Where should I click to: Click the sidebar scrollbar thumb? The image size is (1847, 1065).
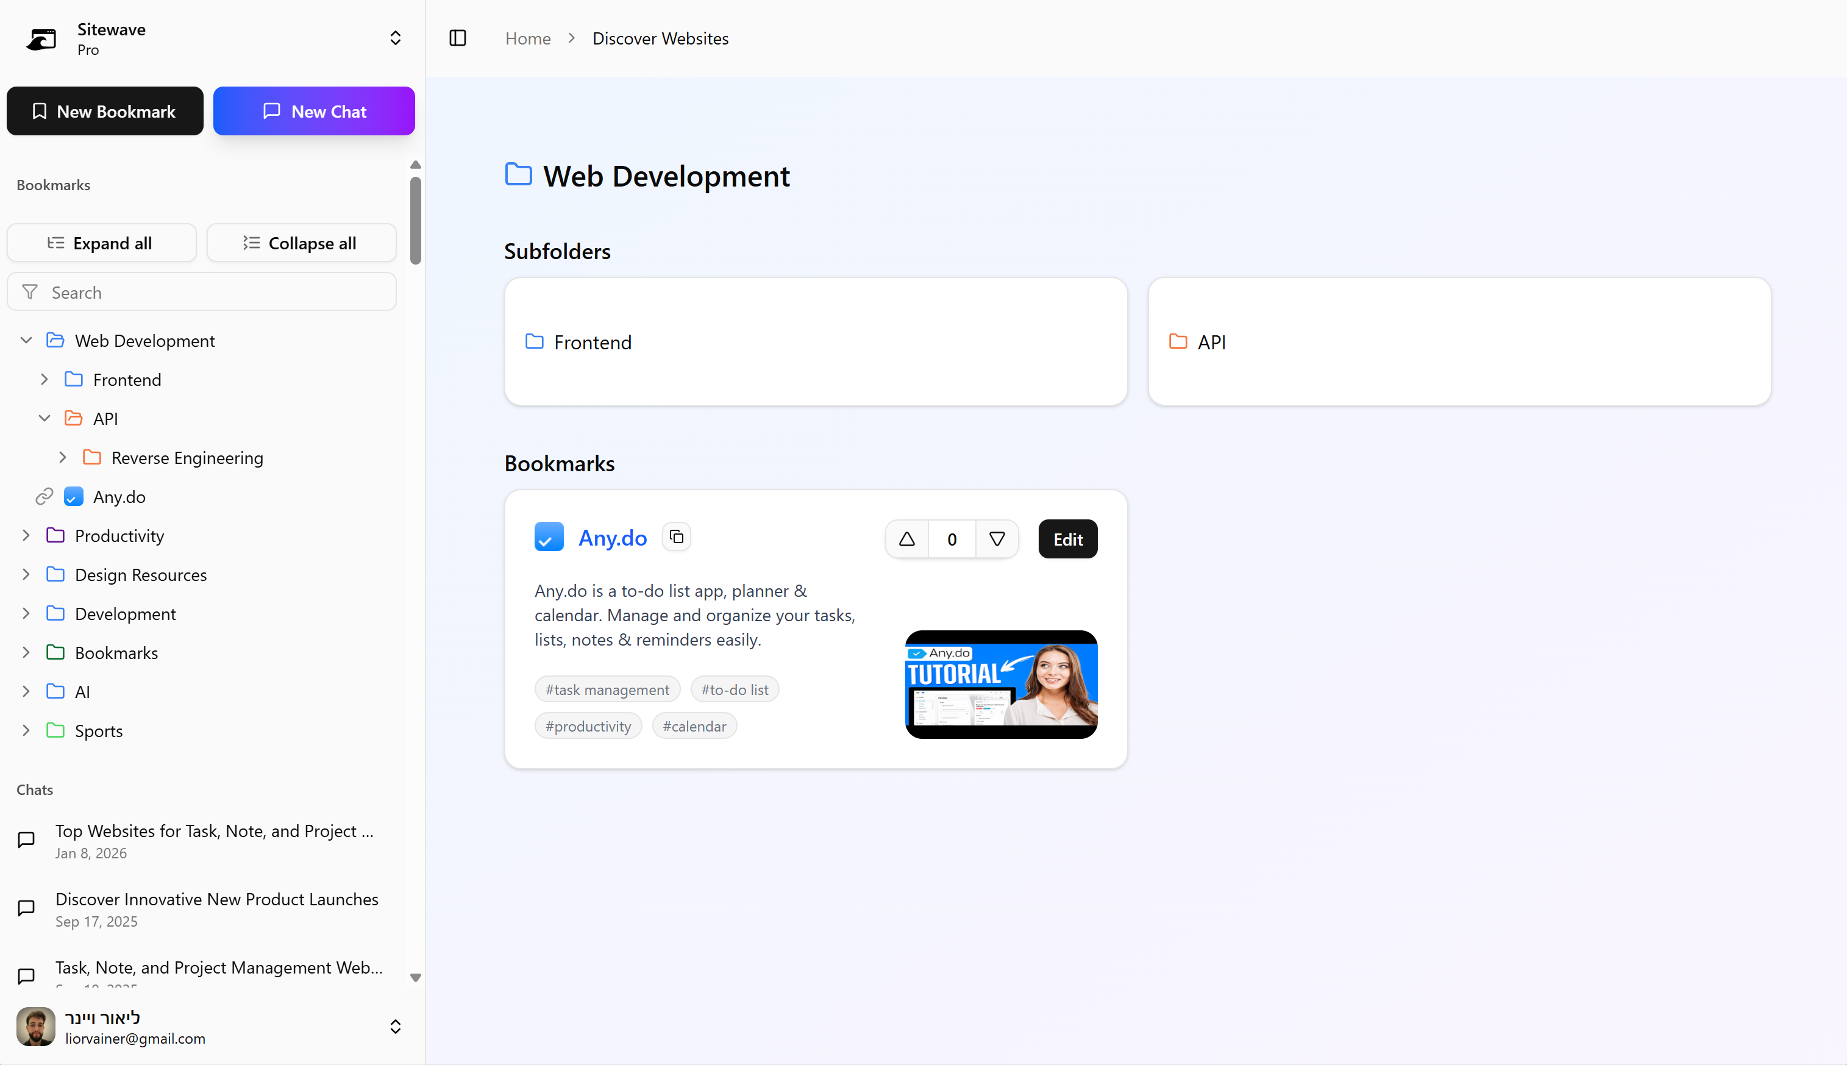(x=415, y=219)
